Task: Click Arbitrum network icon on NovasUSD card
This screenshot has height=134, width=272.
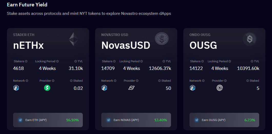Action: [x=104, y=88]
